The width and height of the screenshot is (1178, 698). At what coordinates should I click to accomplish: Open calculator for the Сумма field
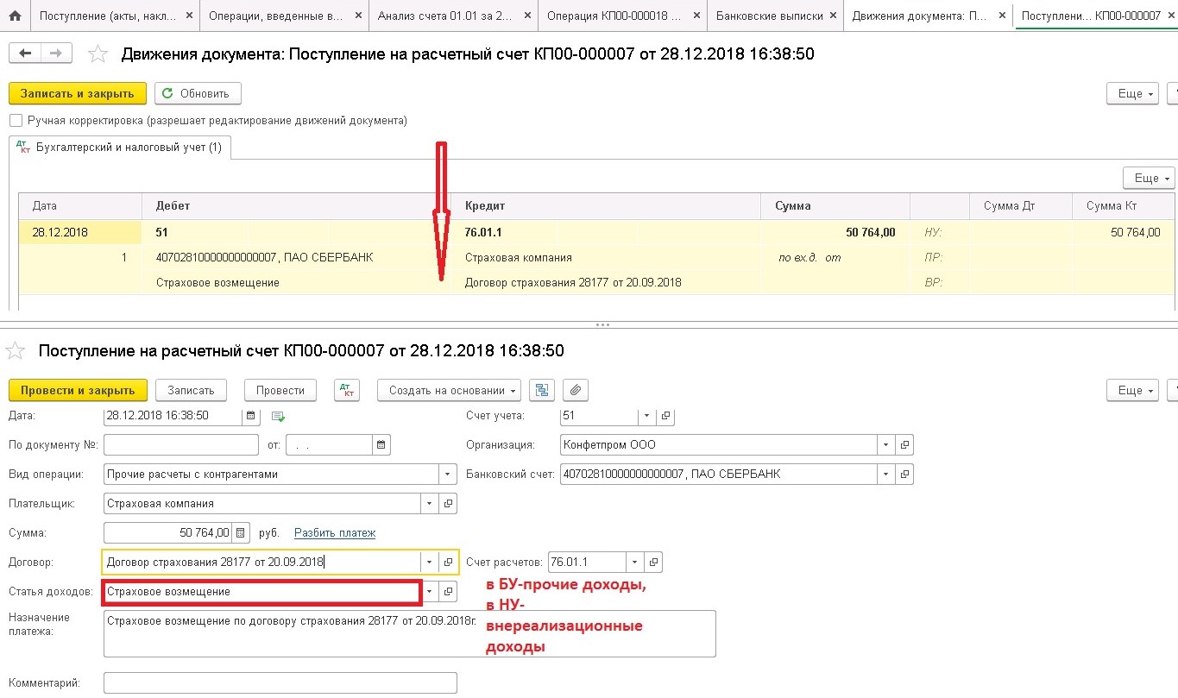tap(241, 532)
